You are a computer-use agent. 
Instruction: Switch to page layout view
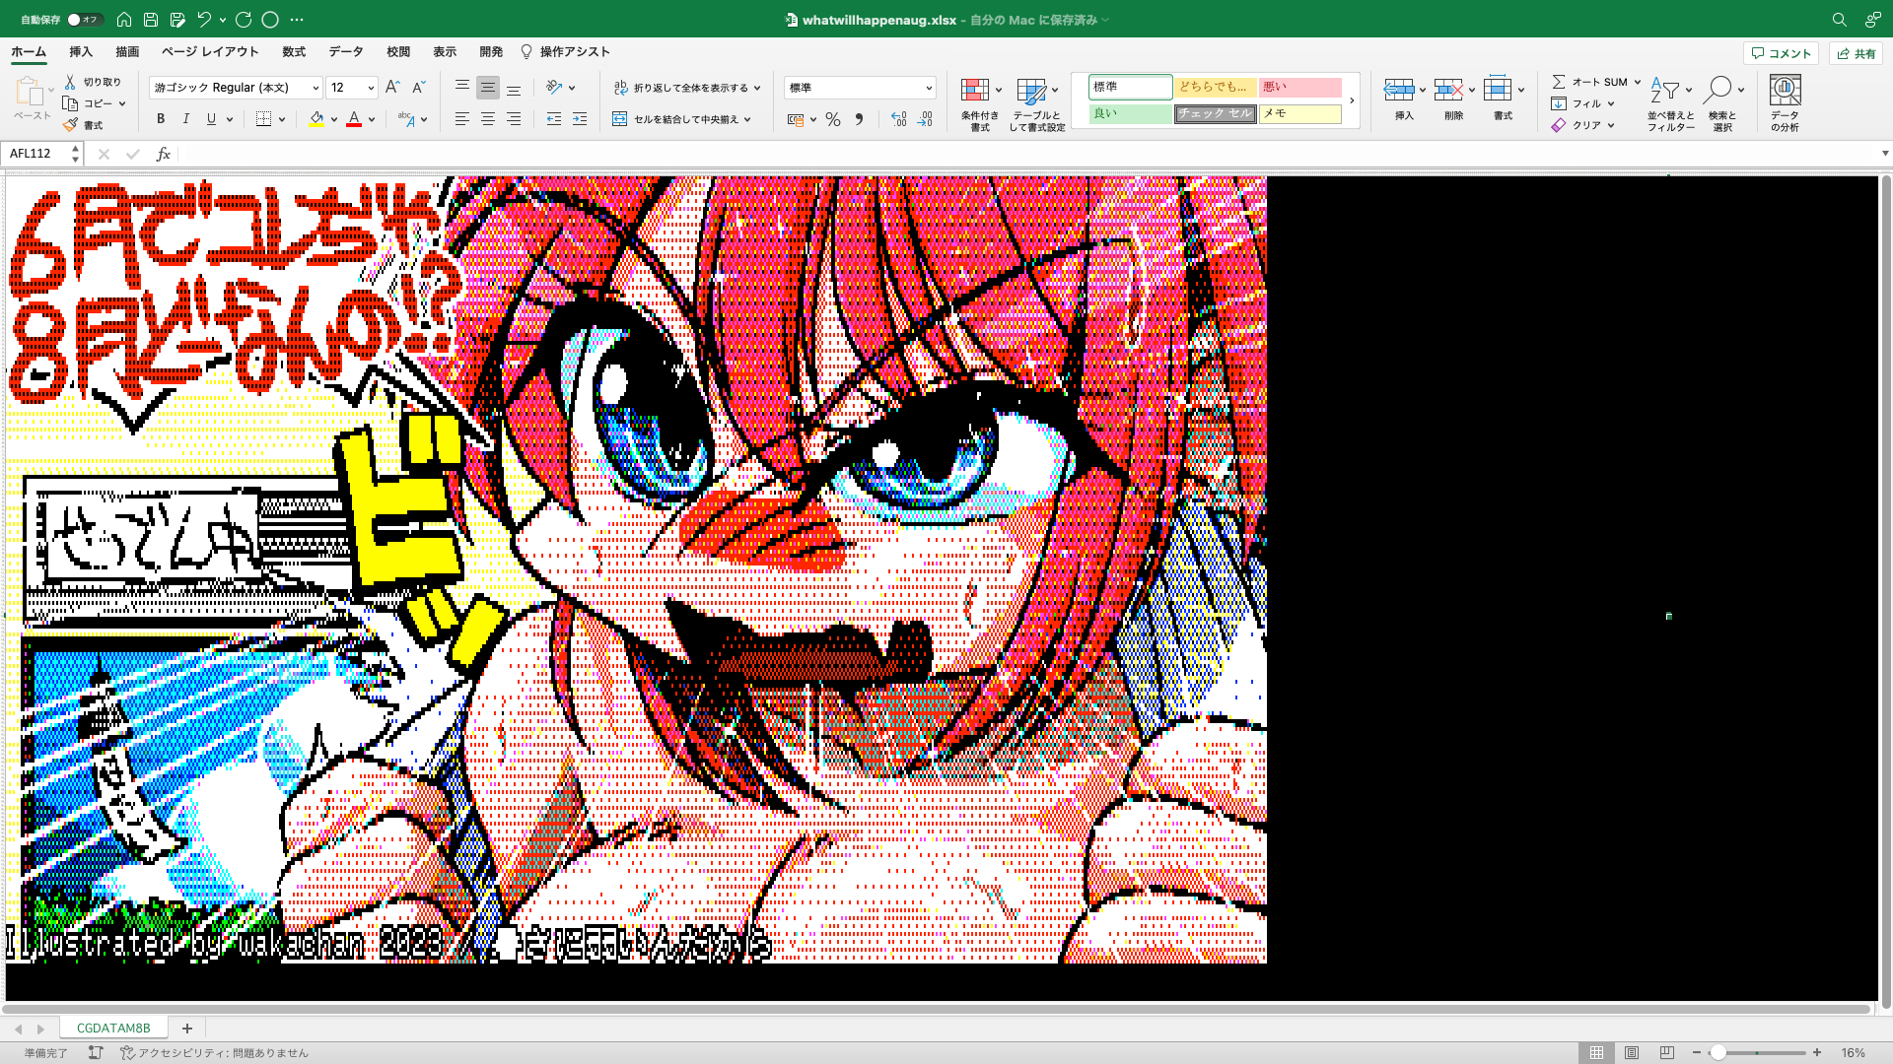pos(1632,1052)
